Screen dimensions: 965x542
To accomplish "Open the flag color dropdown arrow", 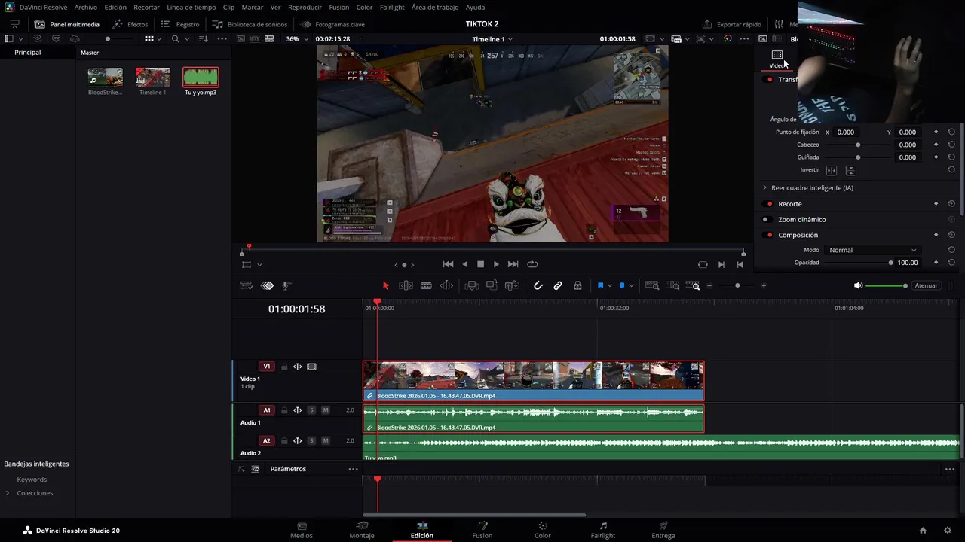I will tap(610, 285).
